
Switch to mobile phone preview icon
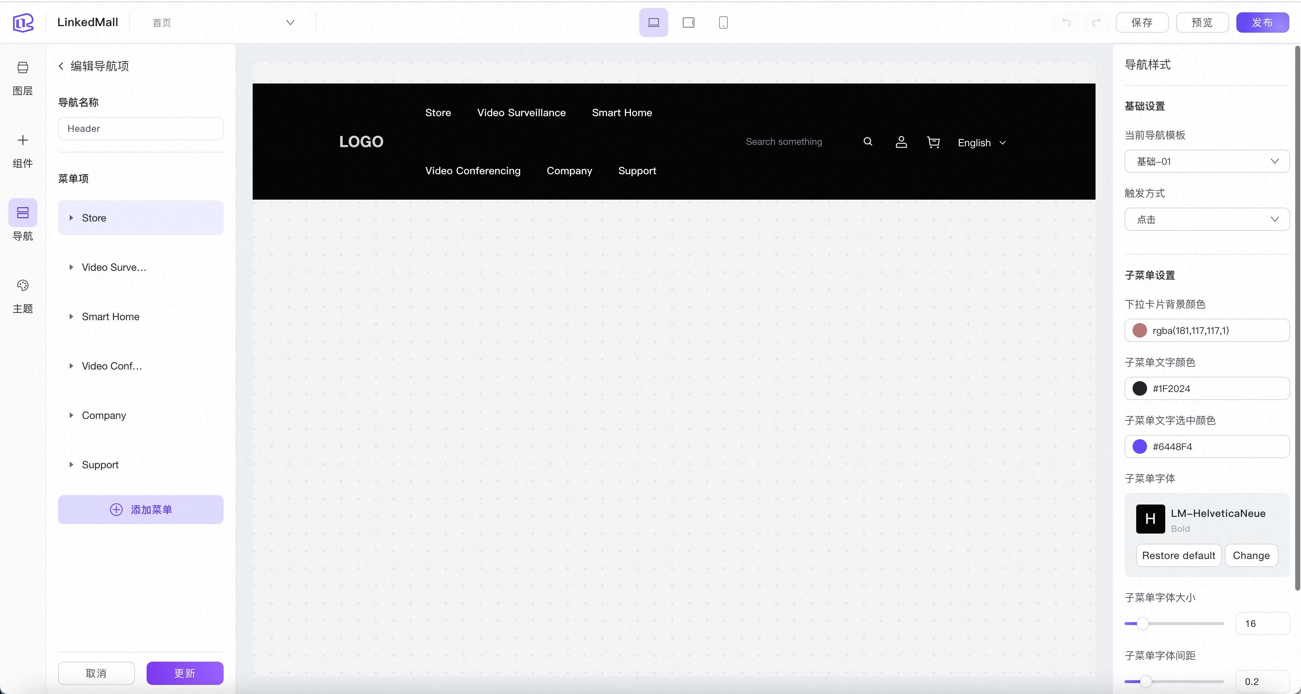click(x=723, y=23)
